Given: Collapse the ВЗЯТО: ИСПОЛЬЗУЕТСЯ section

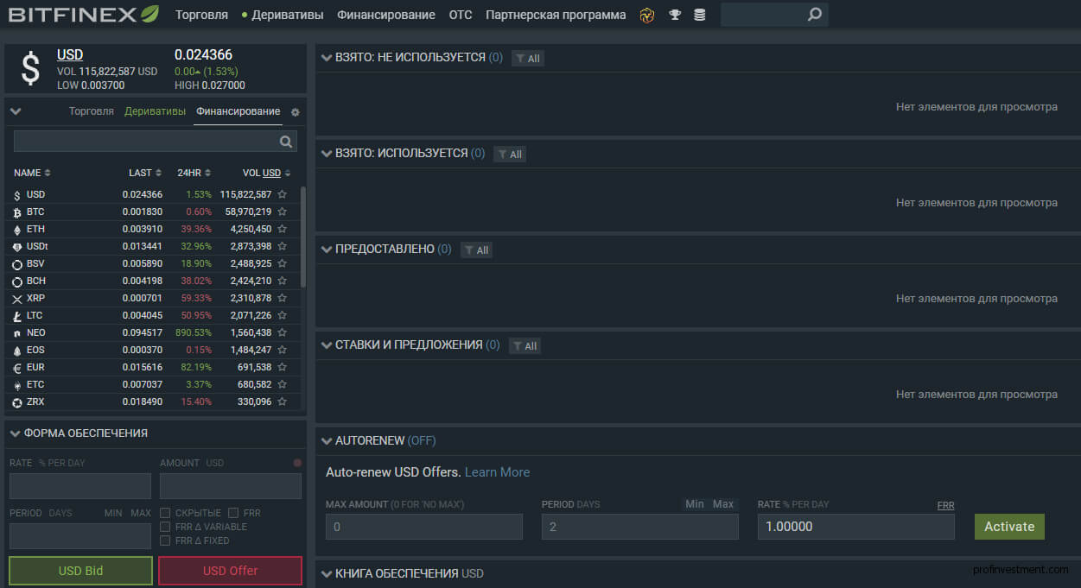Looking at the screenshot, I should point(327,154).
